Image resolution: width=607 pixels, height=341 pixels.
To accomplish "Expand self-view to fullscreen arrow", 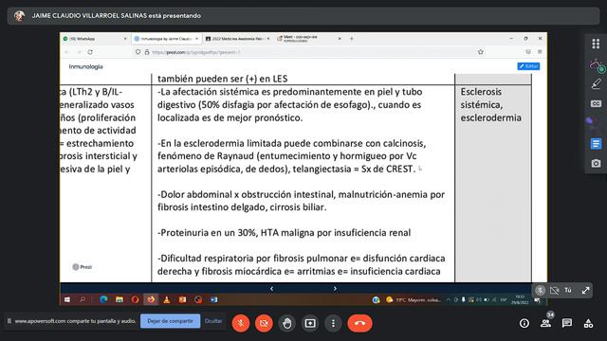I will tap(585, 291).
